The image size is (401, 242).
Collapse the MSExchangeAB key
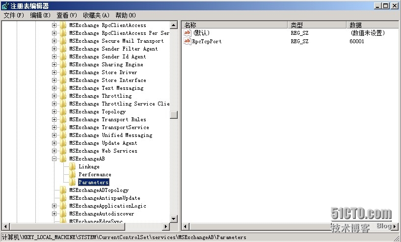pyautogui.click(x=54, y=159)
